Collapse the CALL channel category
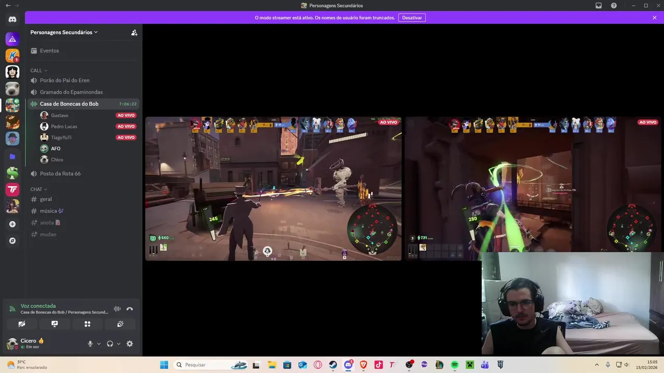Screen dimensions: 664x373 click(38, 70)
